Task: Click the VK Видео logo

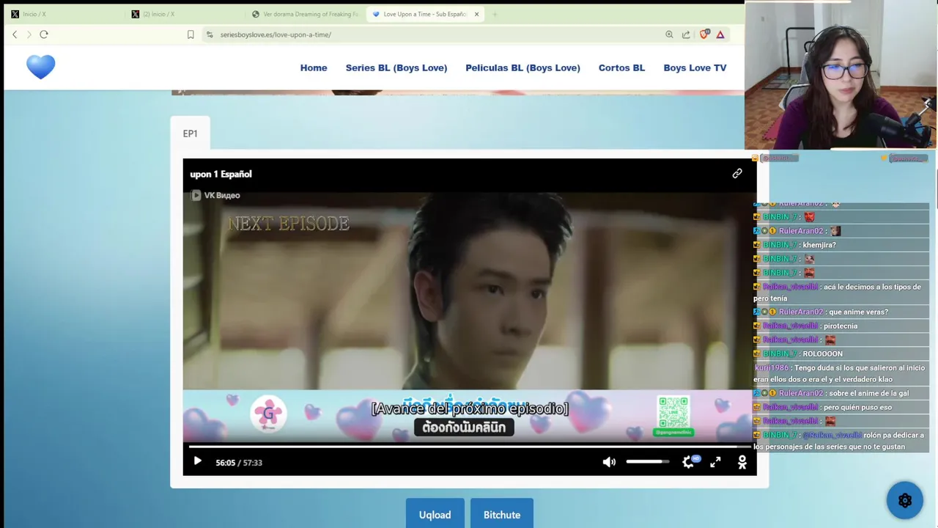Action: pyautogui.click(x=216, y=195)
